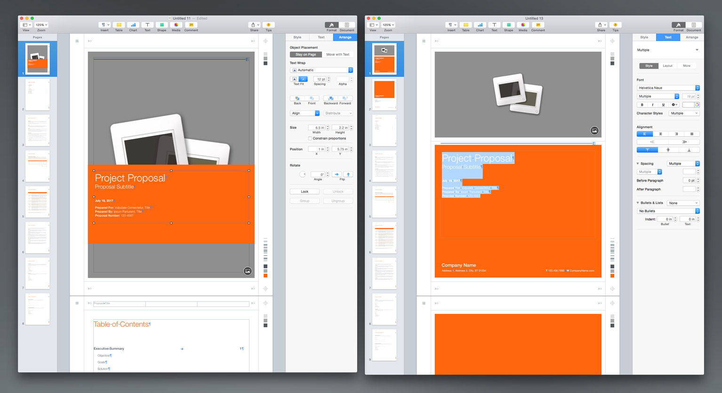Image resolution: width=722 pixels, height=393 pixels.
Task: Collapse the Bullets & Lists section
Action: point(638,203)
